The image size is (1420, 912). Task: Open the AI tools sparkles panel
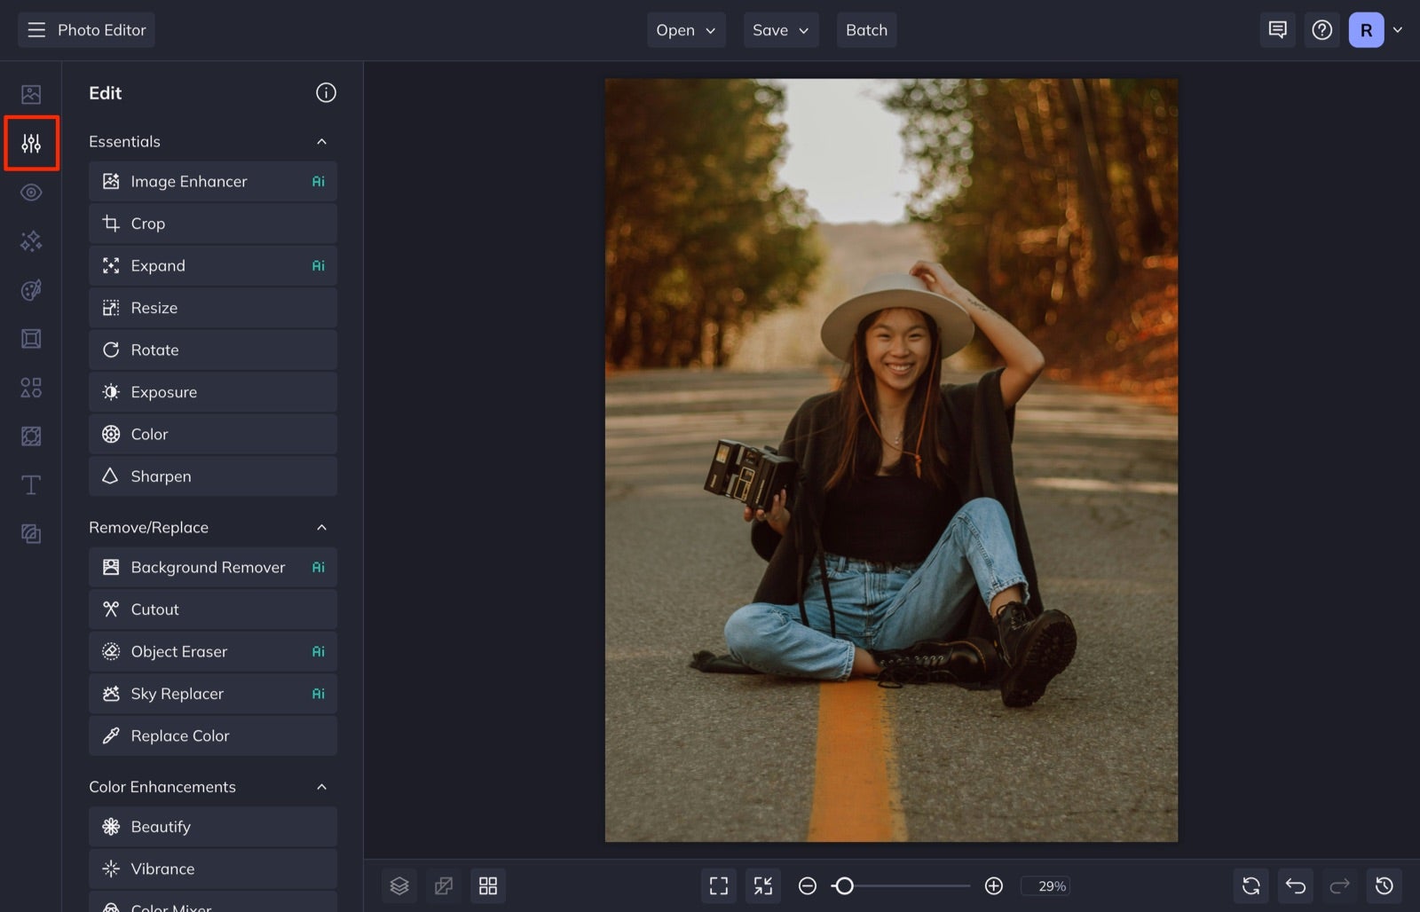(31, 240)
